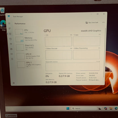
Task: Expand the 3D engine dropdown
Action: [x=47, y=35]
